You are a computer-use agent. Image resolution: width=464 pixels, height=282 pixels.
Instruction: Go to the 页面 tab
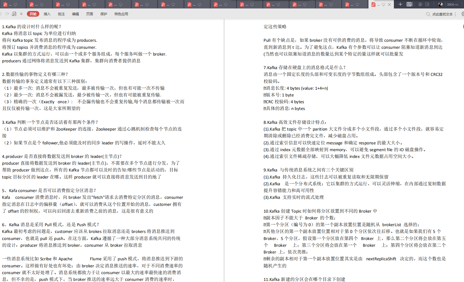90,14
